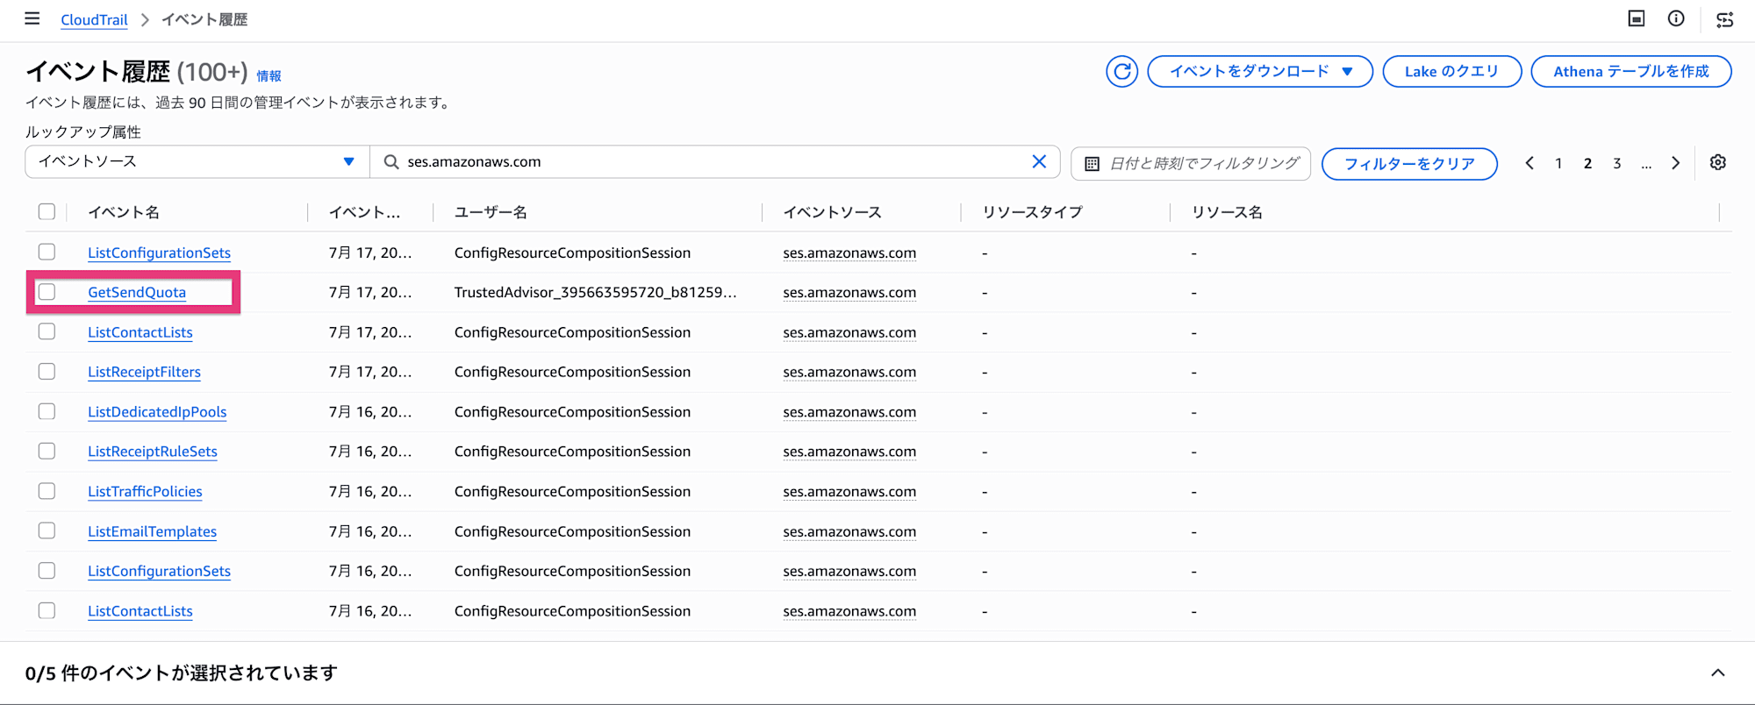Screen dimensions: 1755x705
Task: Go to page 1
Action: coord(1558,163)
